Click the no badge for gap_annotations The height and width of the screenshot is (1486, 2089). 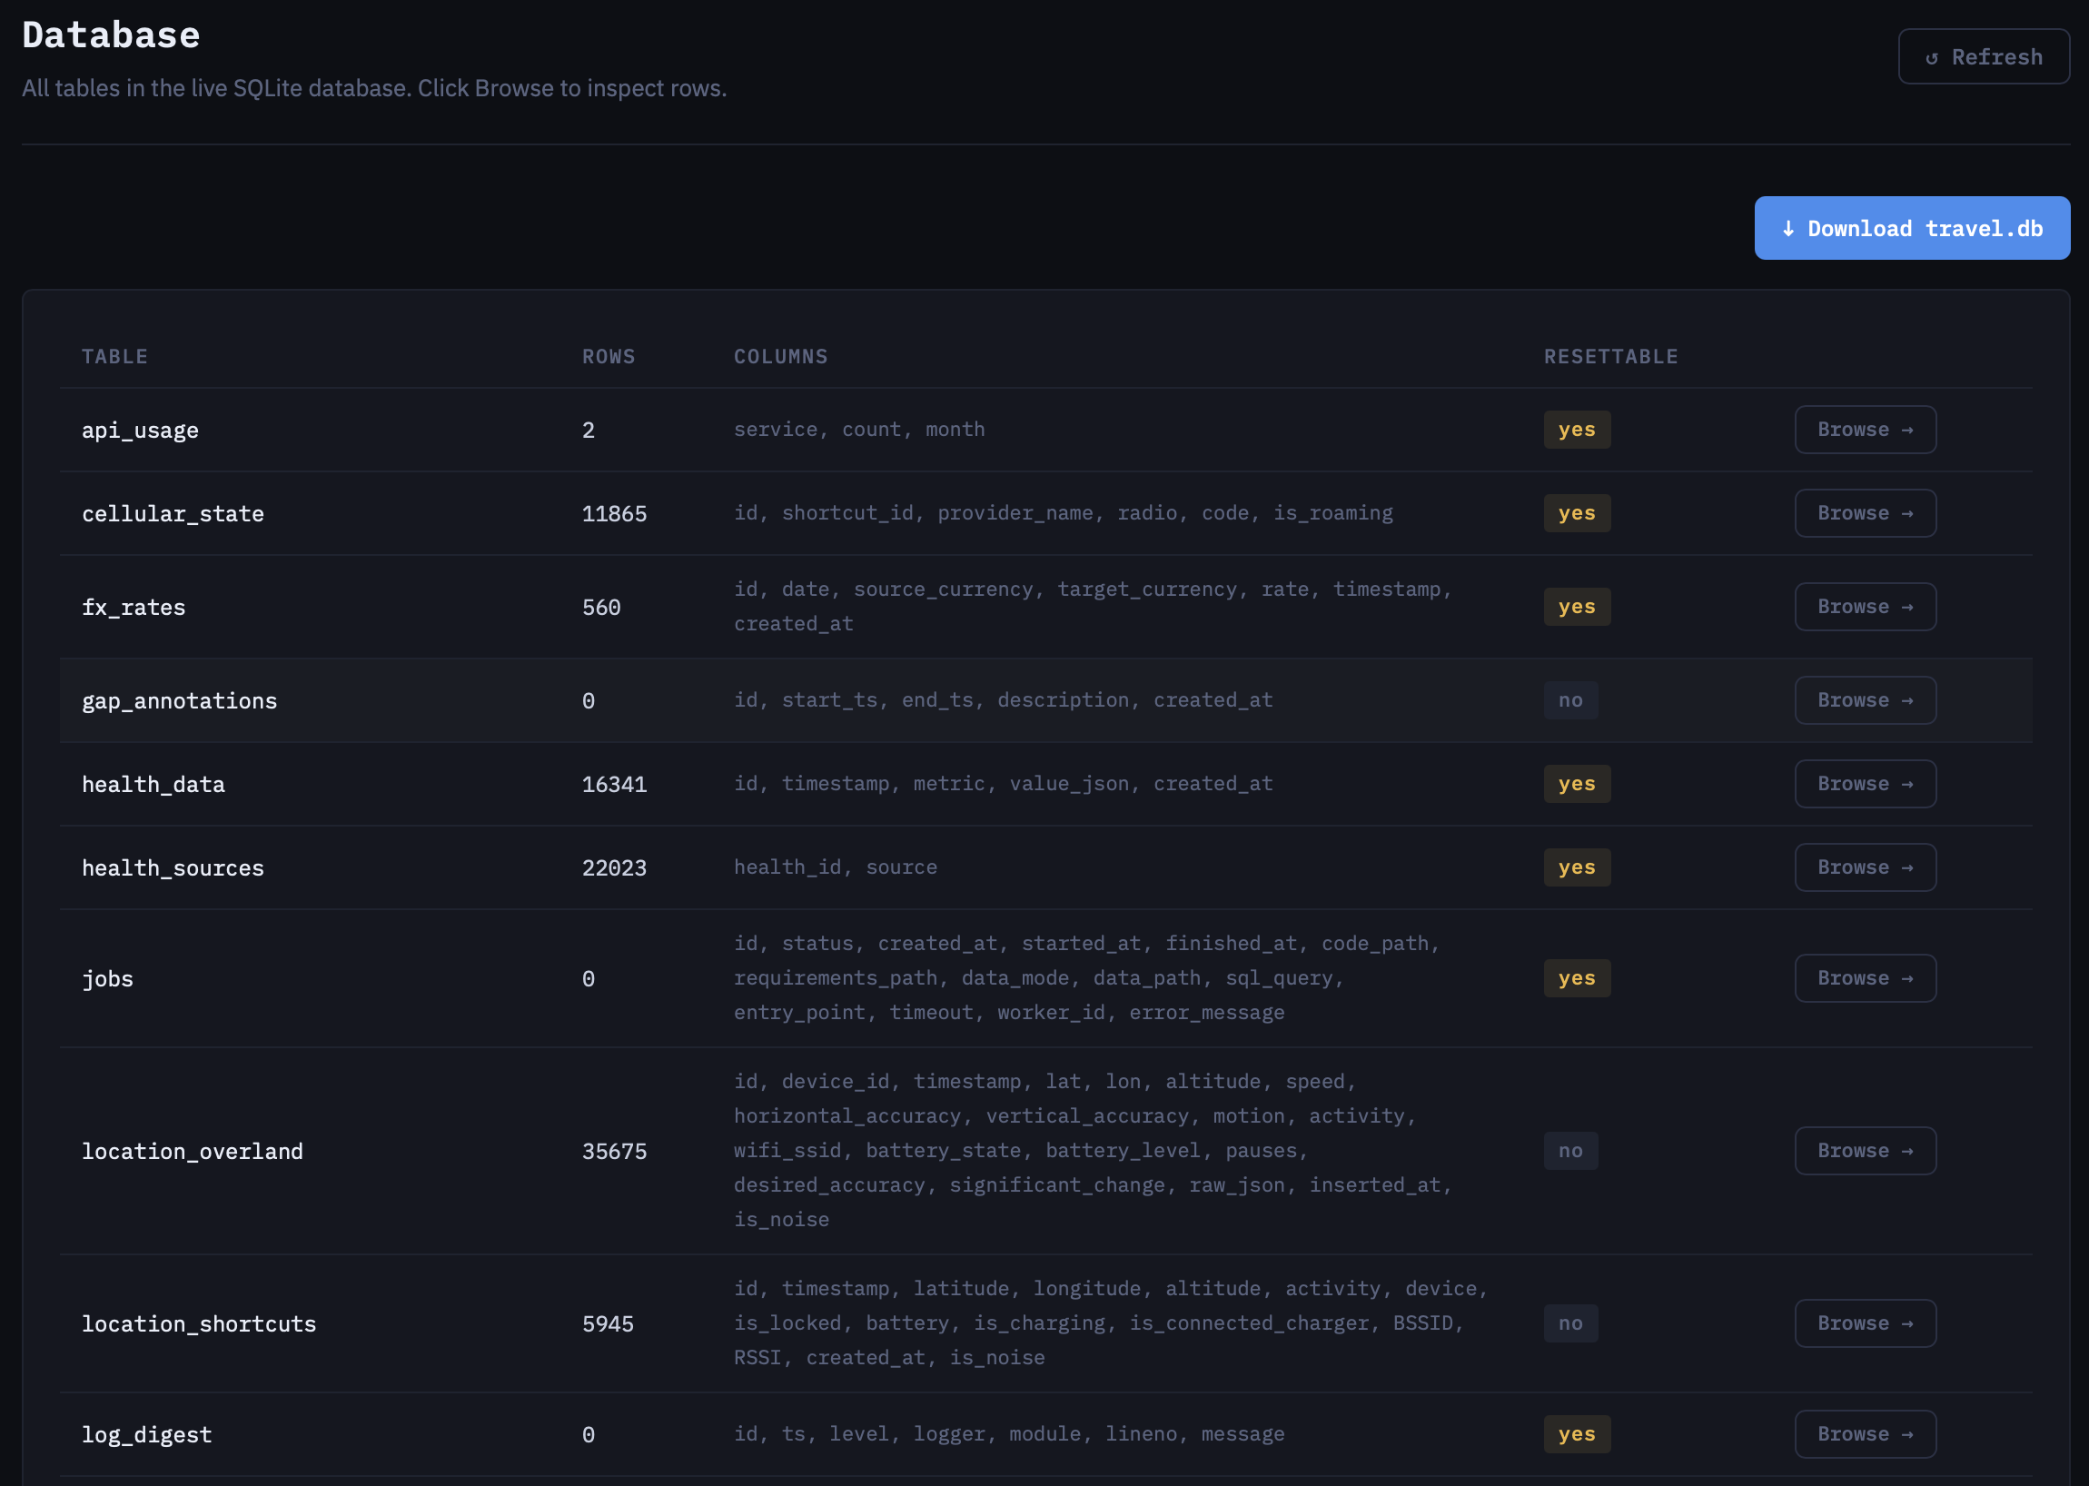[x=1569, y=700]
